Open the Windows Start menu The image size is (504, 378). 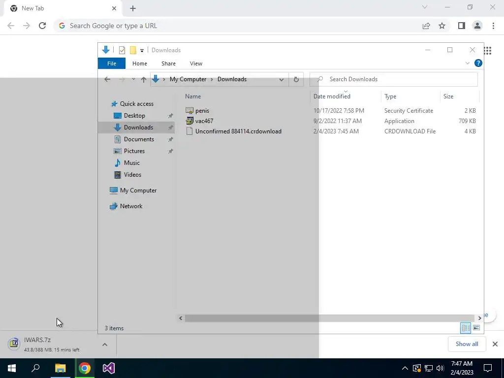(12, 368)
